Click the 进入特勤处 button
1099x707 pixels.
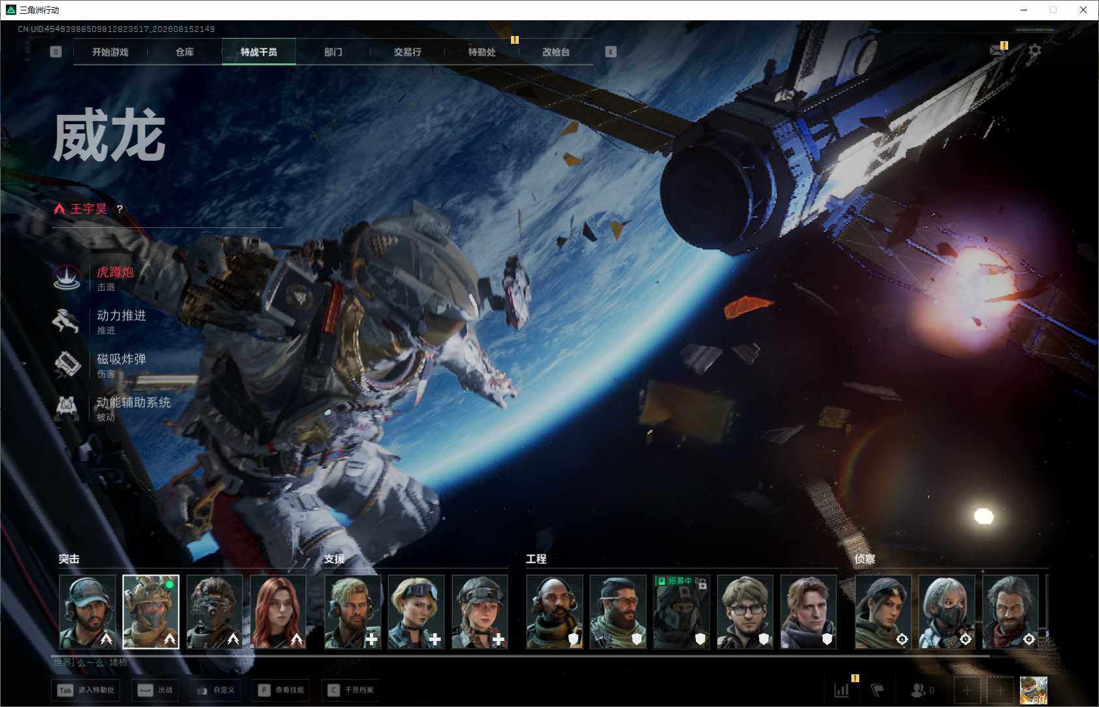point(87,690)
